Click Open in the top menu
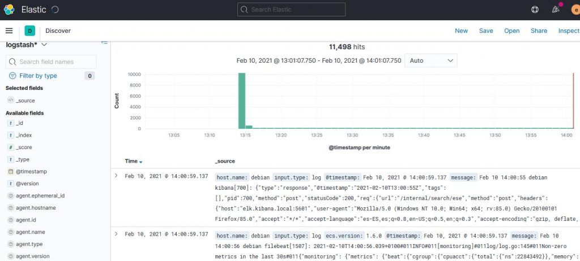The width and height of the screenshot is (580, 261). point(512,31)
